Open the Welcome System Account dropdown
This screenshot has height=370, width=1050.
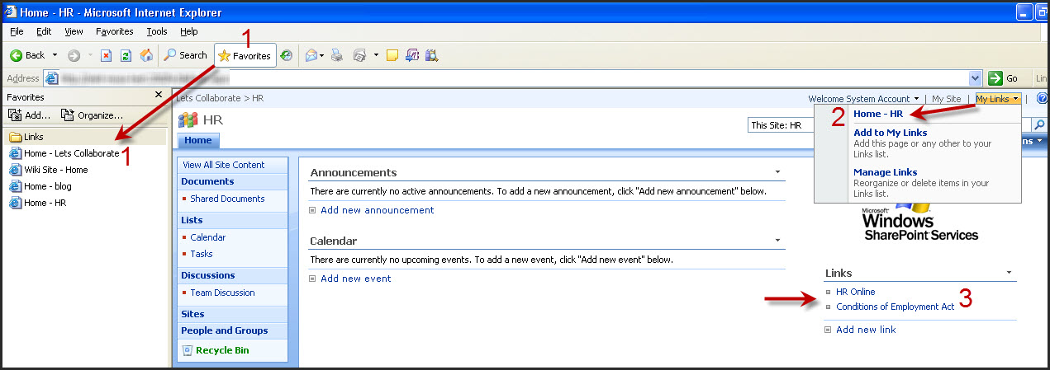(863, 99)
